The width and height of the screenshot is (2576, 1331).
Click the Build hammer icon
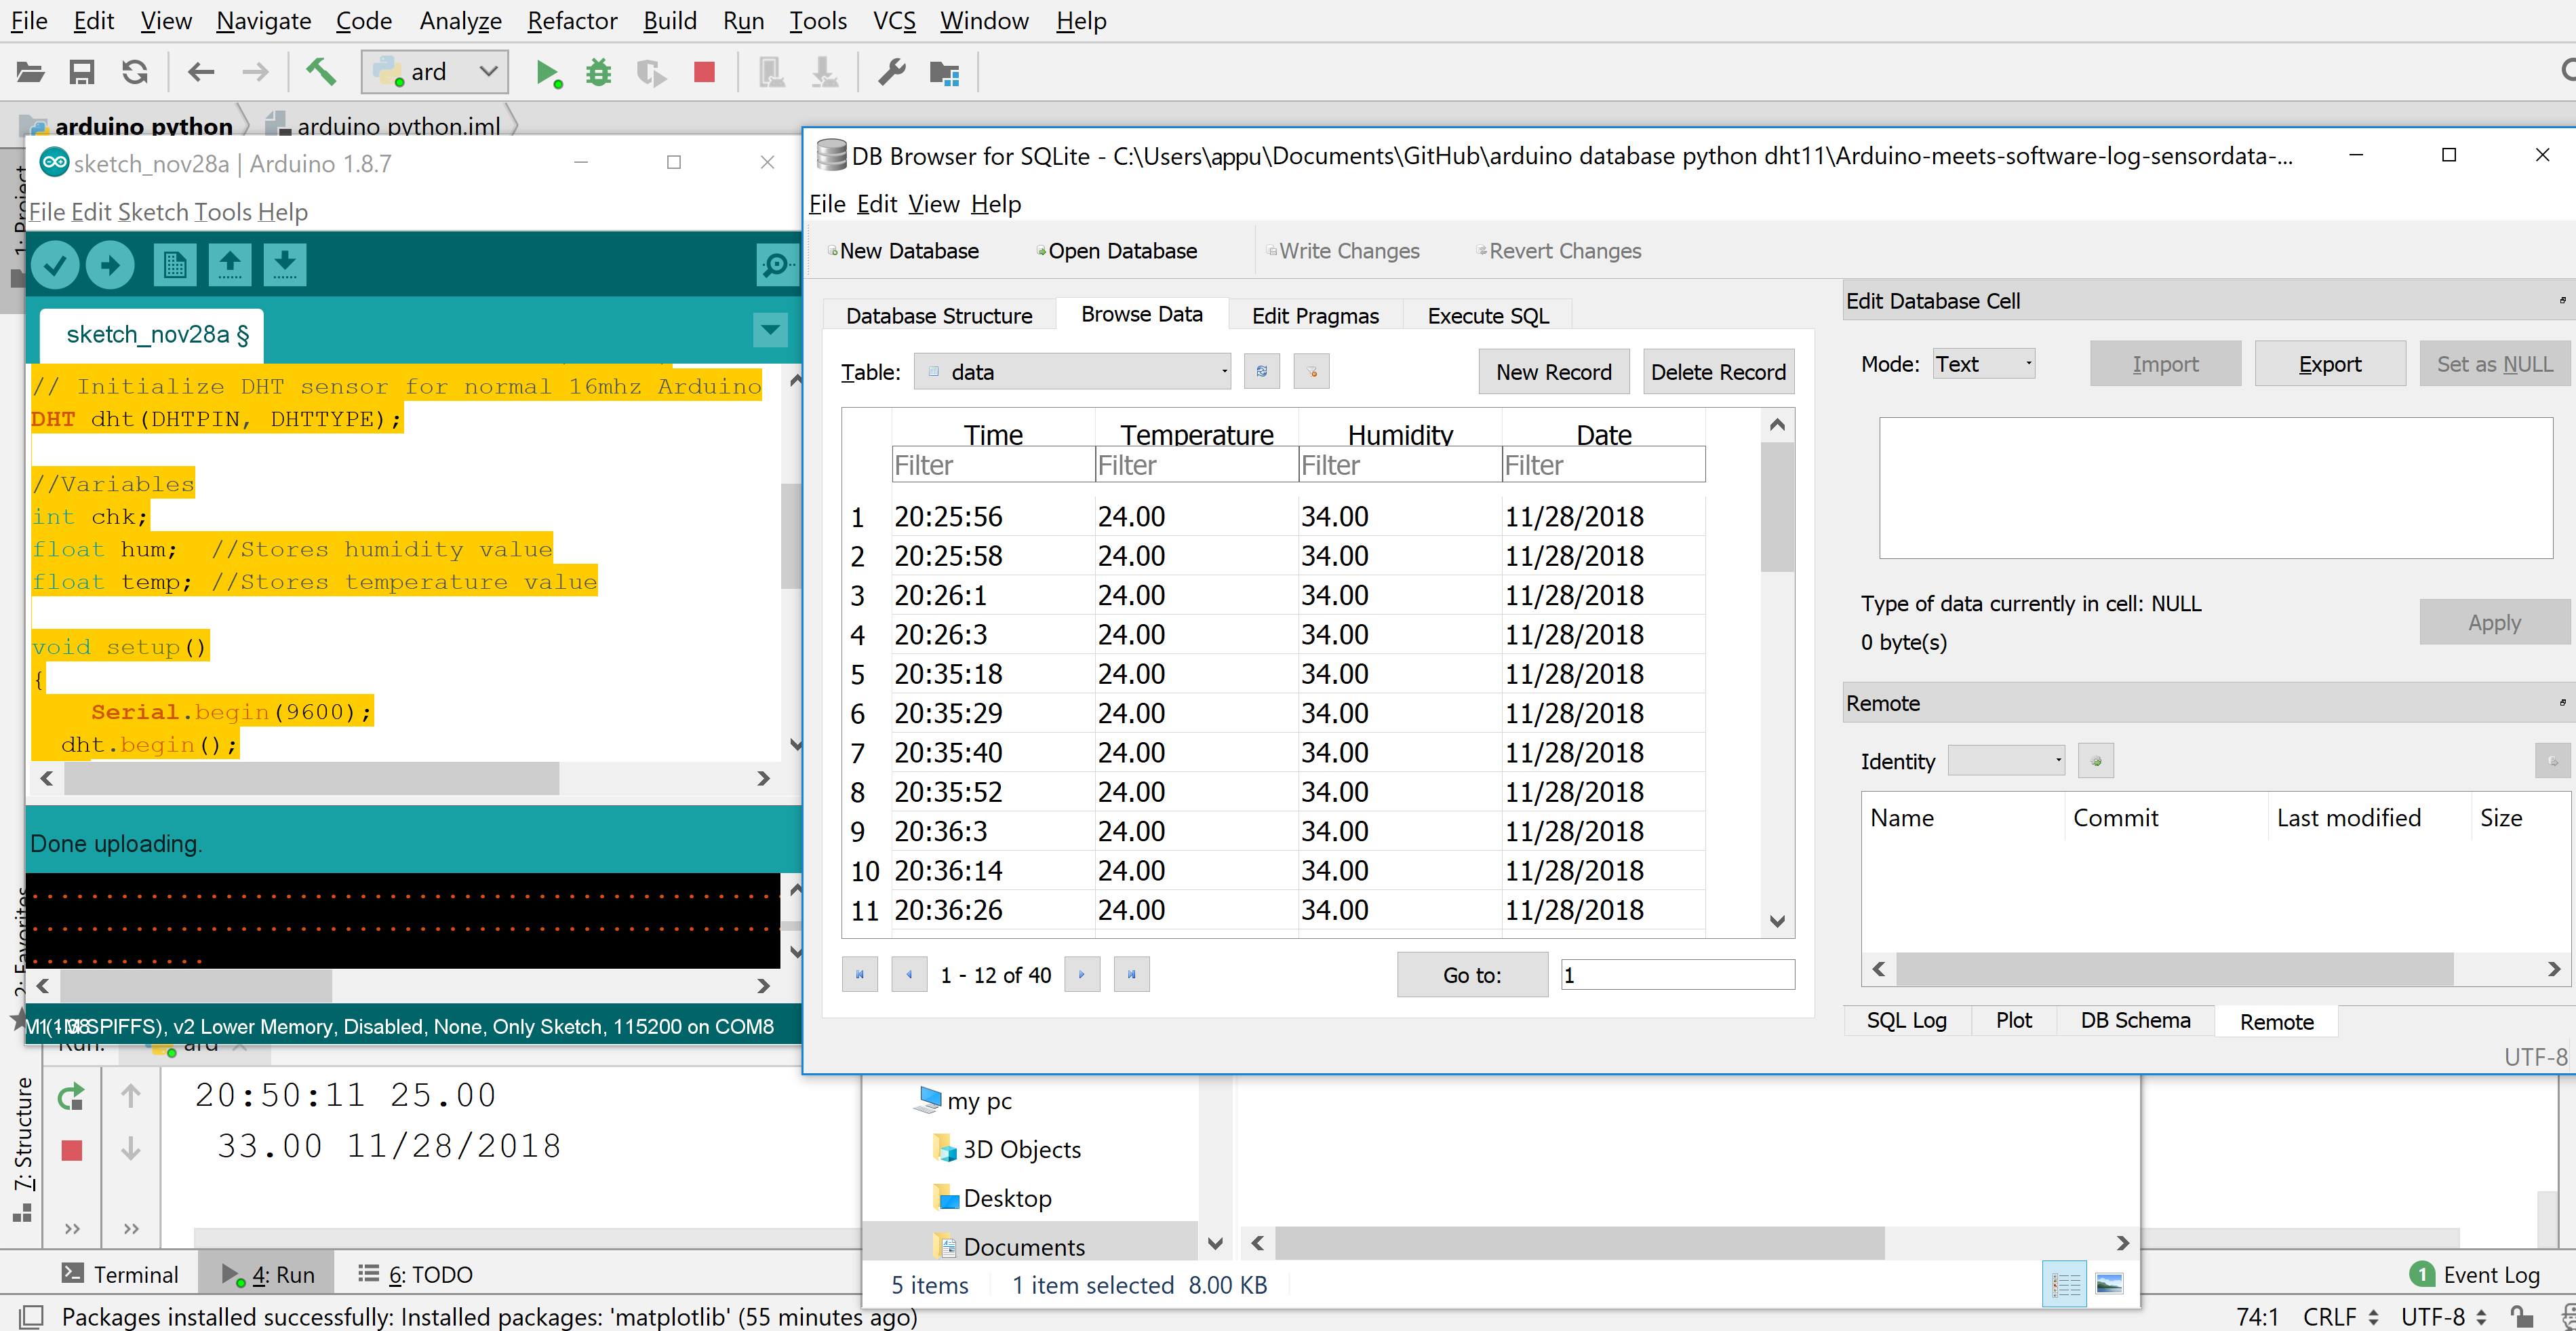320,72
